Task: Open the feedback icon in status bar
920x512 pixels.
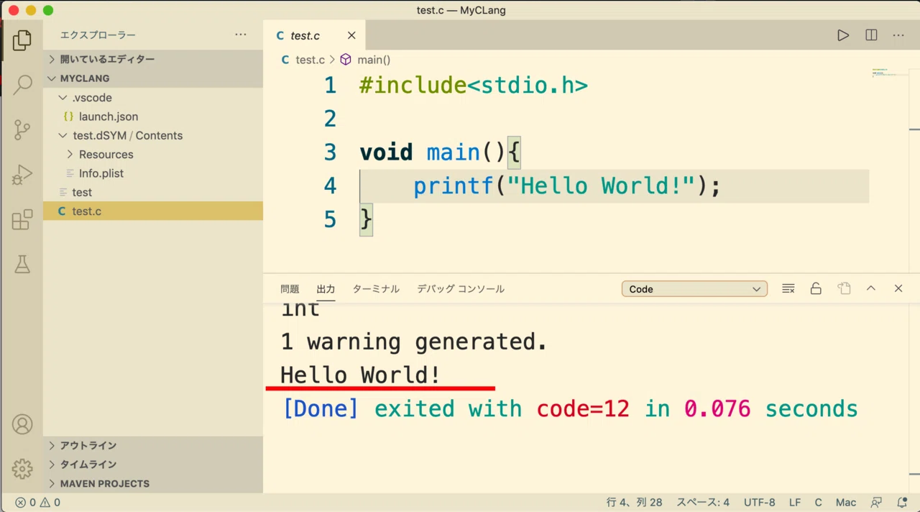Action: pos(876,503)
